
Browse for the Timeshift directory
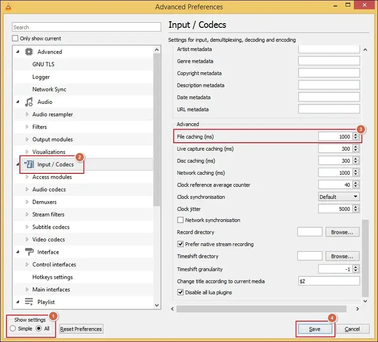click(x=342, y=256)
